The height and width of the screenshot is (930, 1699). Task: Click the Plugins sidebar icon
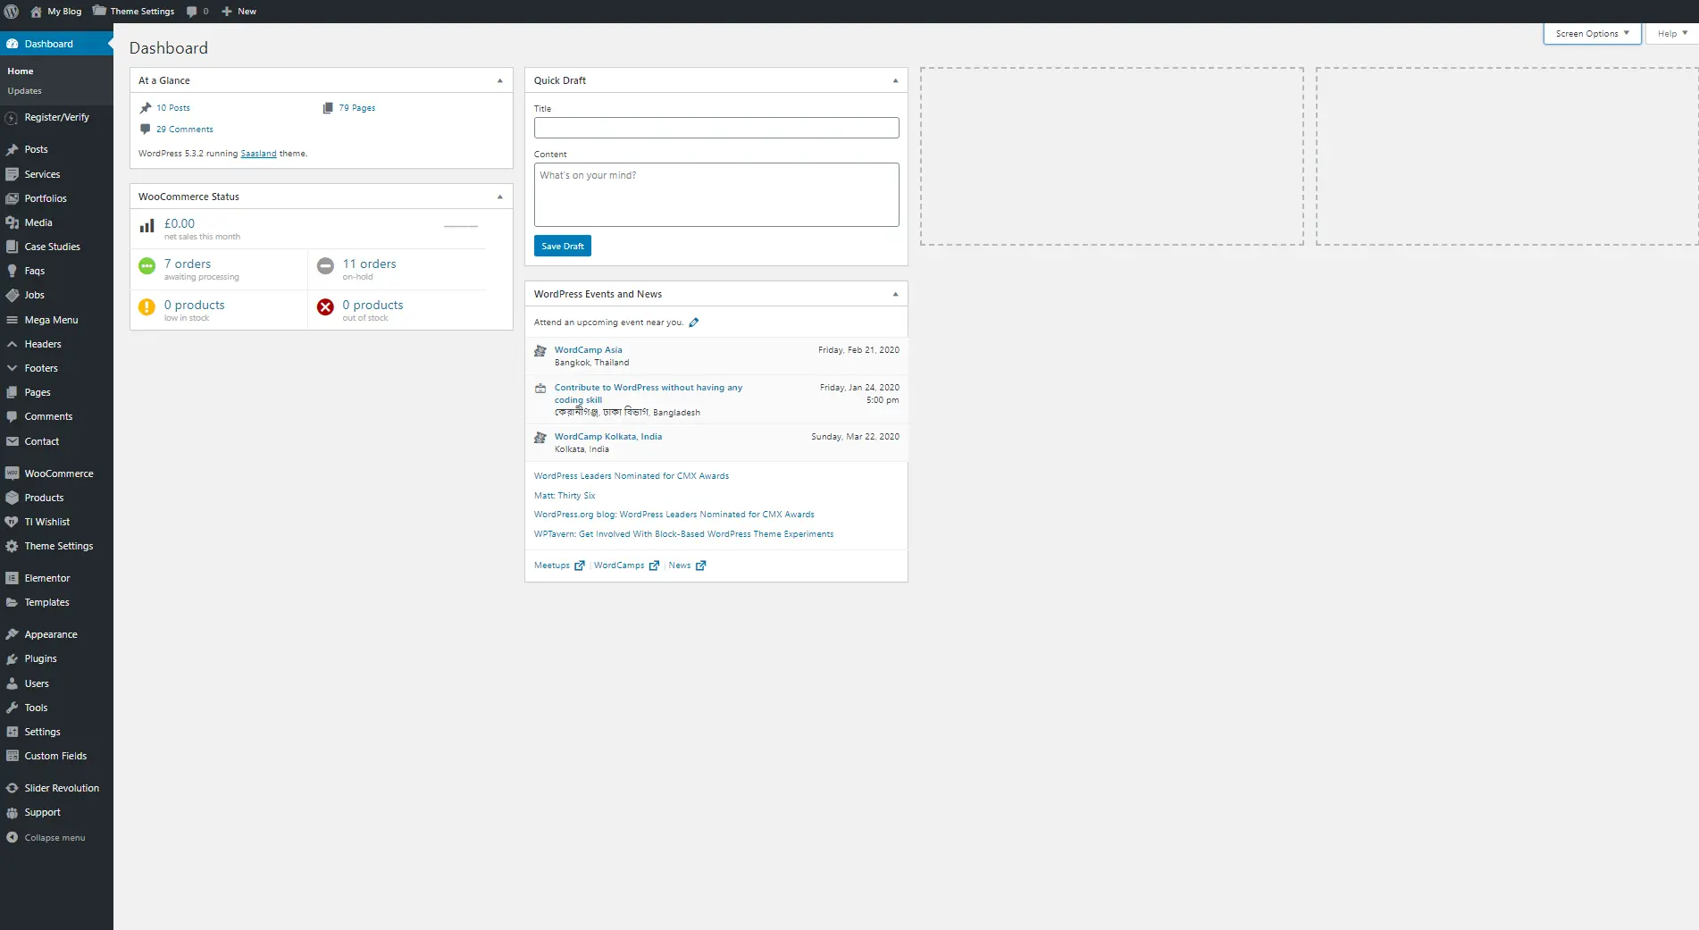coord(12,658)
